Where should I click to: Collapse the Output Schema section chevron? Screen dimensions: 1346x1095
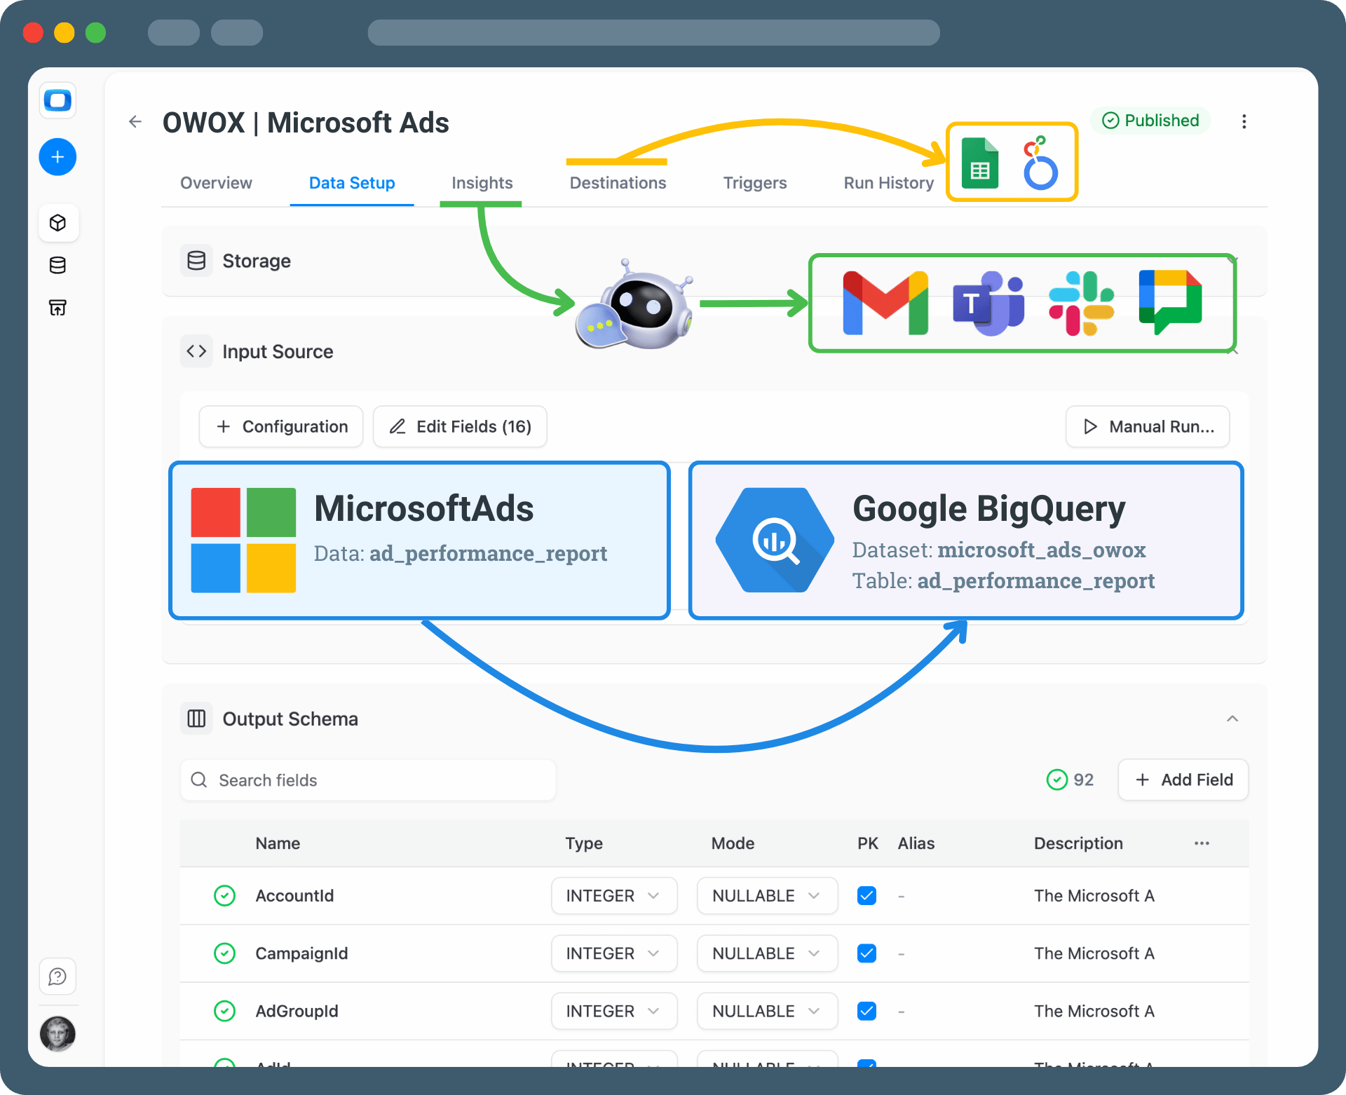(1232, 719)
